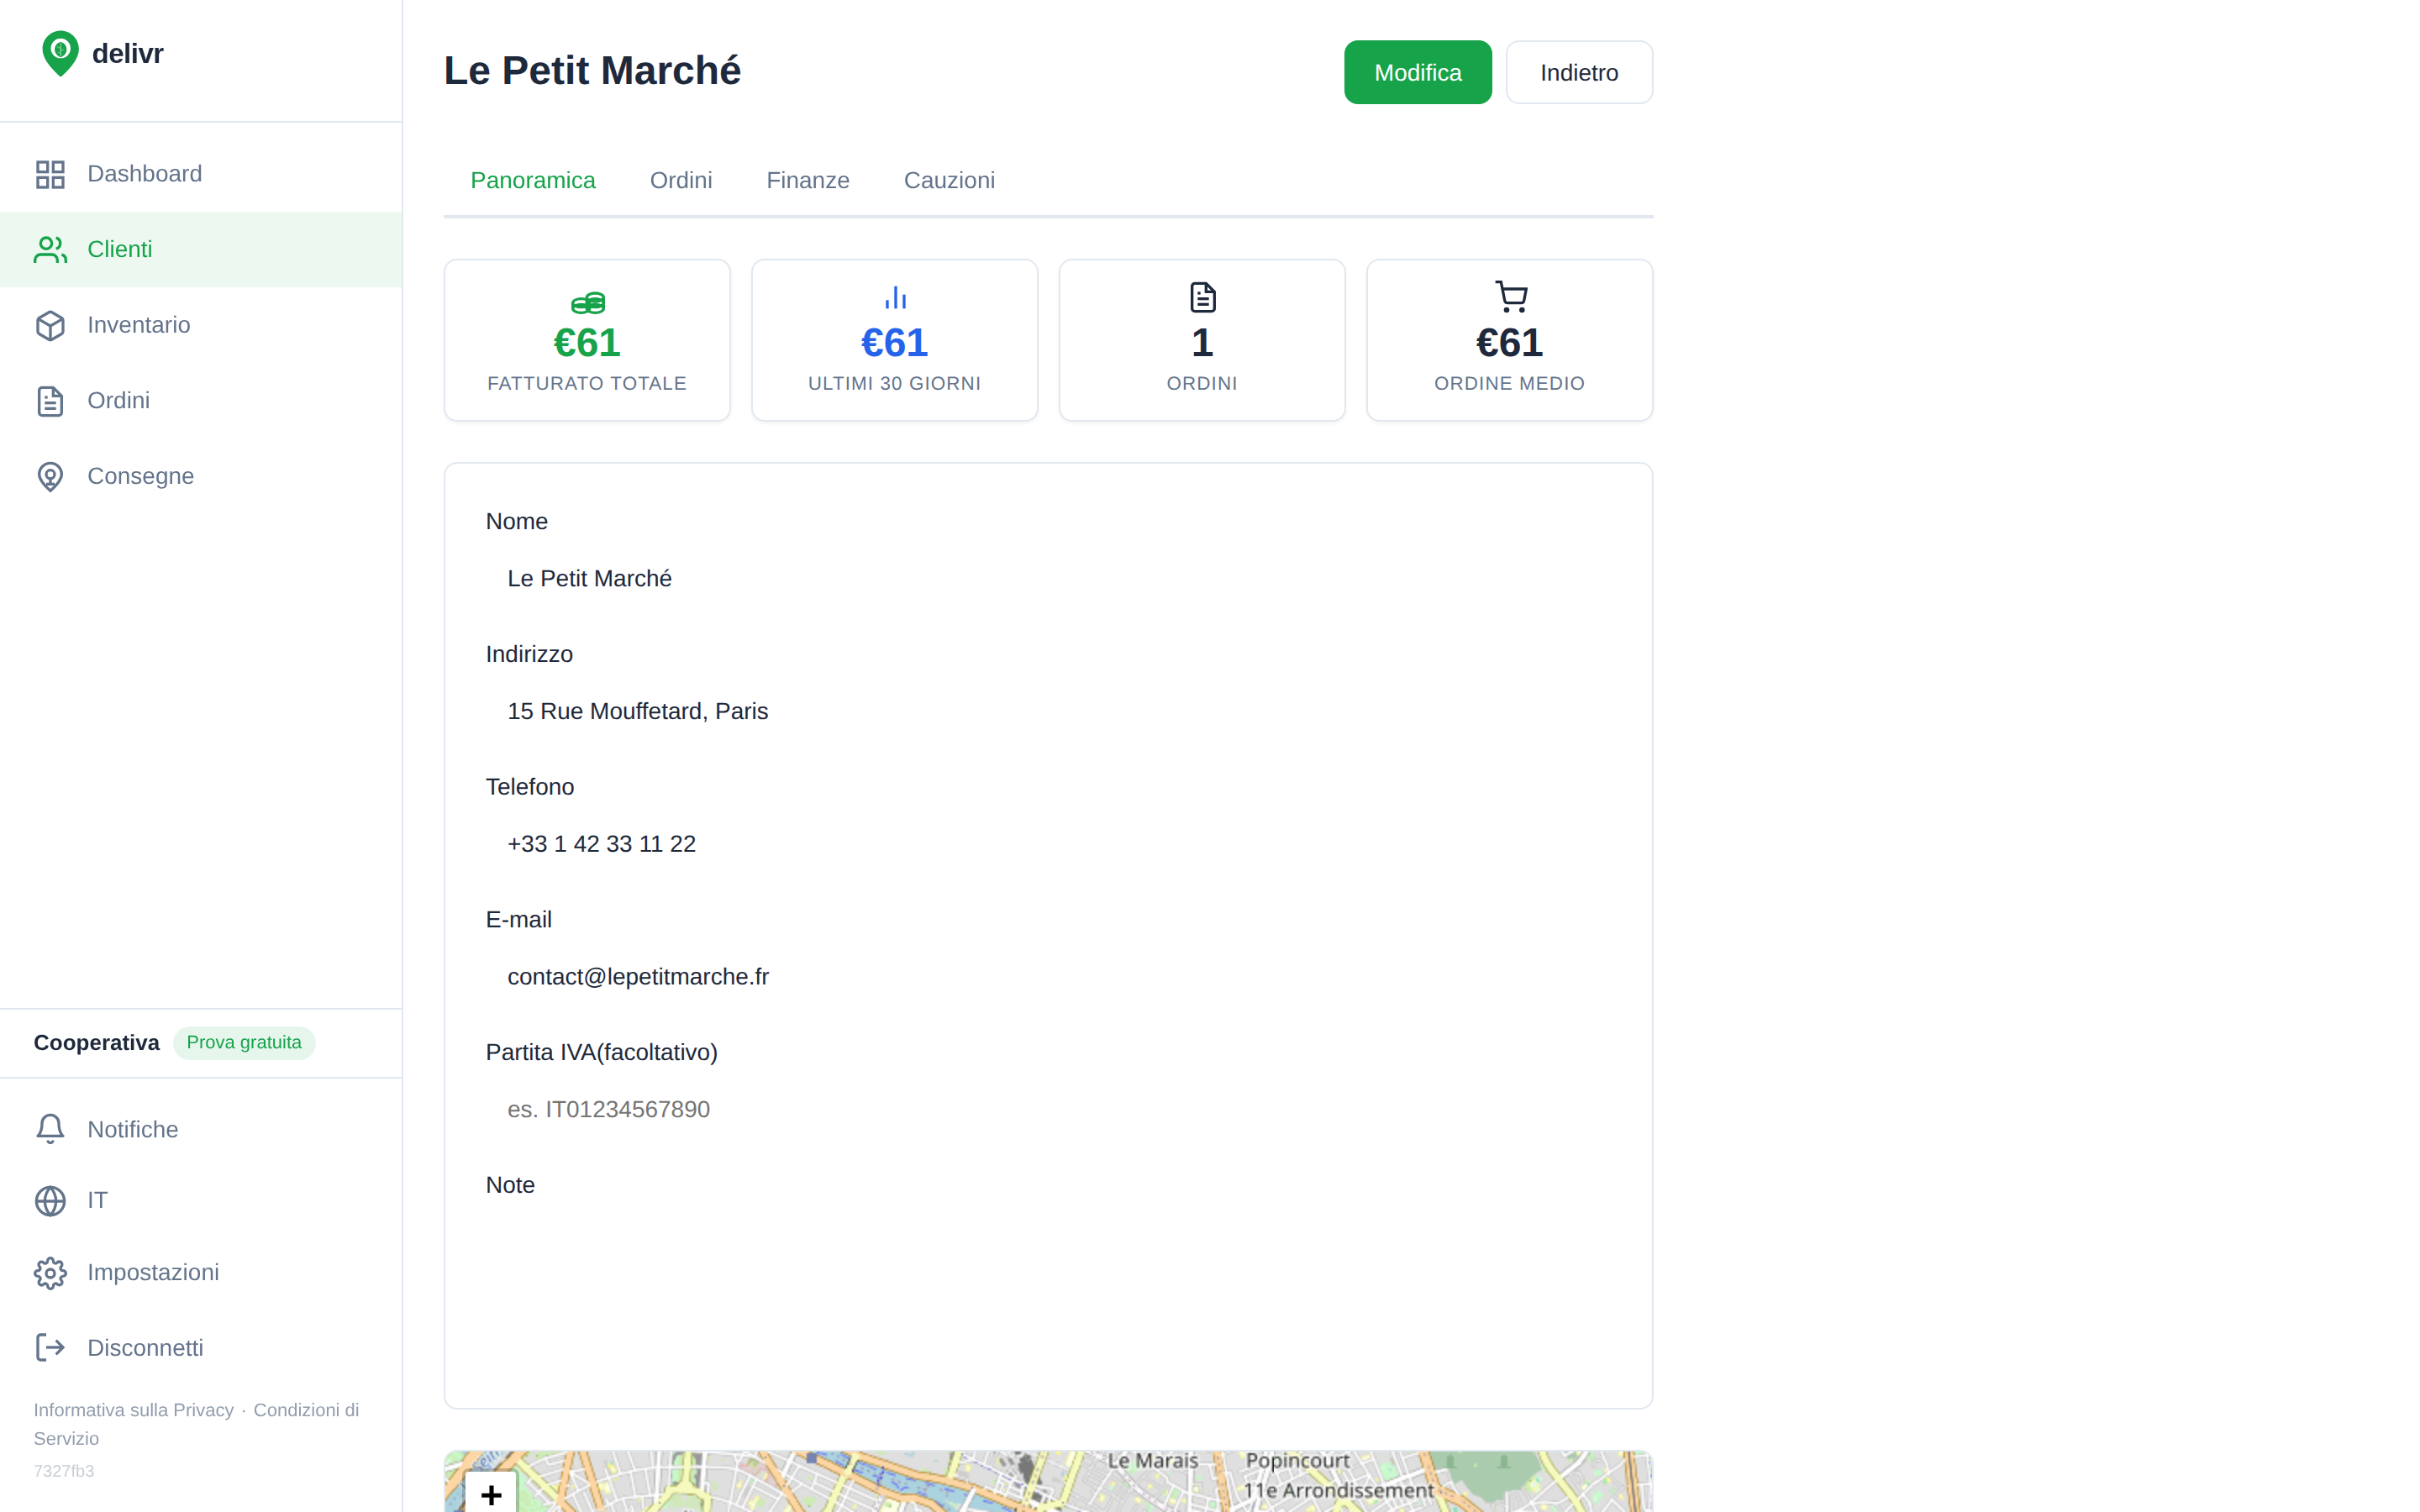Click the blue €61 Ultimi 30 Giorni value
Screen dimensions: 2420x1512
pyautogui.click(x=895, y=343)
